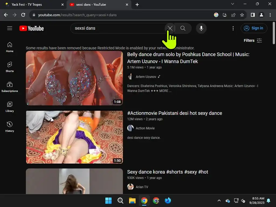Share this page icon
Image resolution: width=276 pixels, height=207 pixels.
click(x=233, y=15)
